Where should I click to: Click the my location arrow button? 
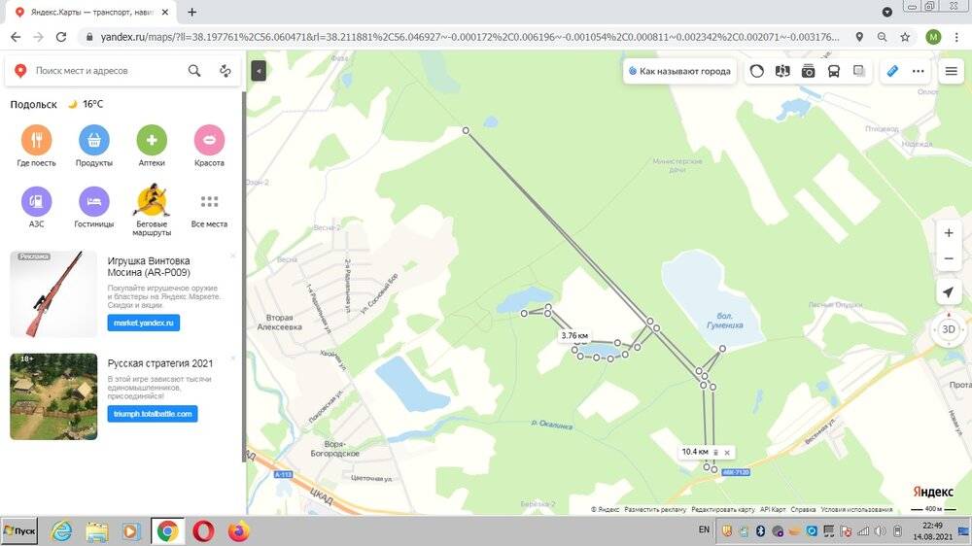(949, 292)
